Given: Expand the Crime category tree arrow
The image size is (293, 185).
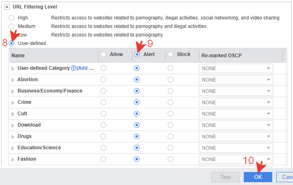Looking at the screenshot, I should pos(13,103).
